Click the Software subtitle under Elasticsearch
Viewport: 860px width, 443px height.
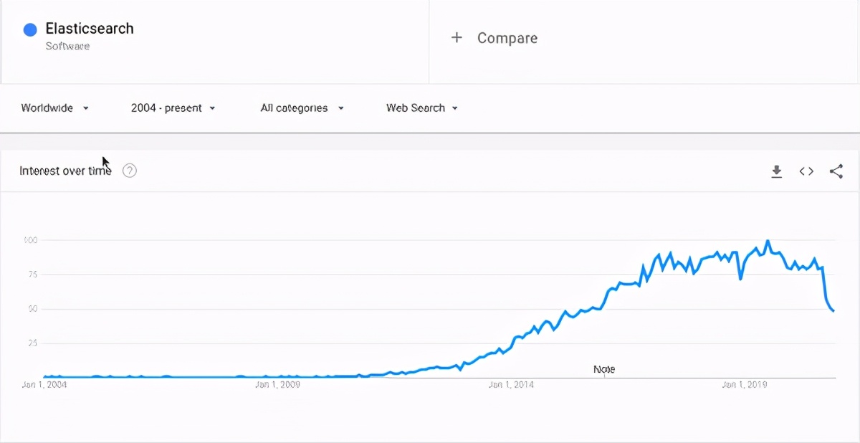[67, 47]
